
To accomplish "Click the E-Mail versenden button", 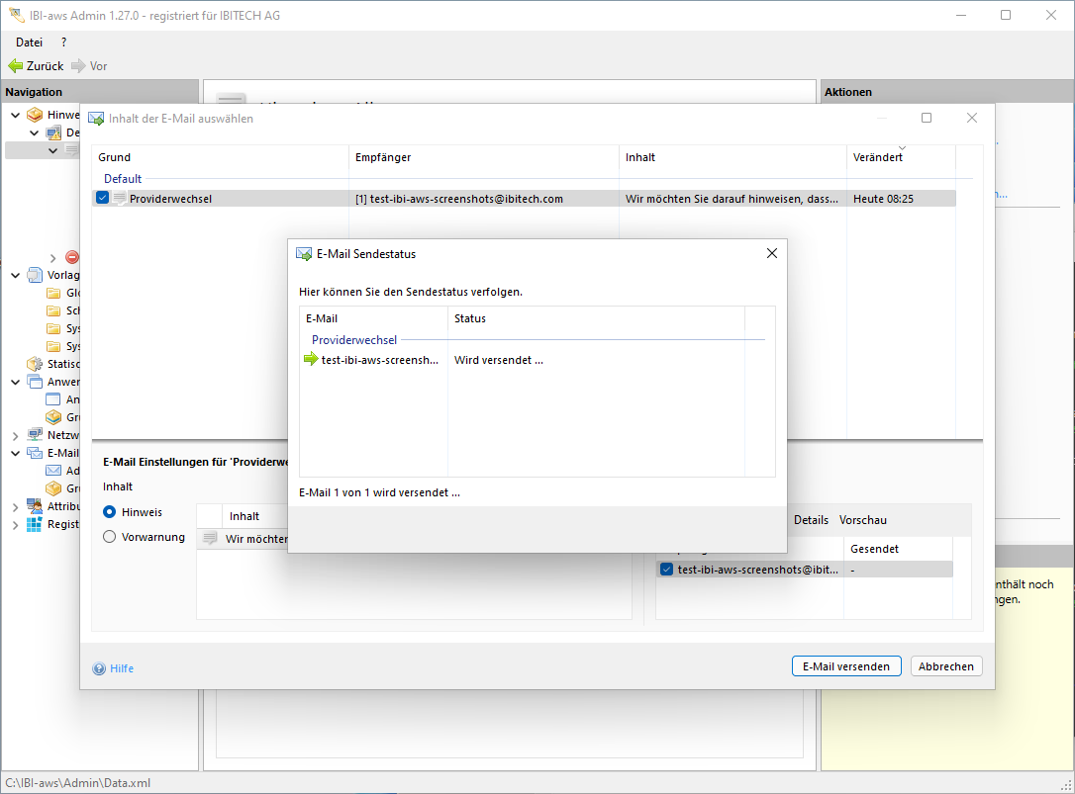I will tap(846, 666).
